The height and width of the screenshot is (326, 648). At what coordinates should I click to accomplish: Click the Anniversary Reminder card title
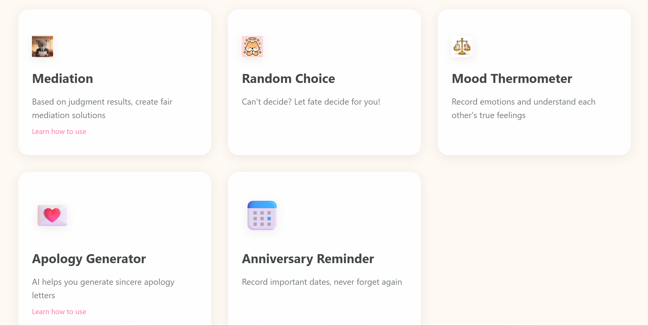click(x=308, y=259)
